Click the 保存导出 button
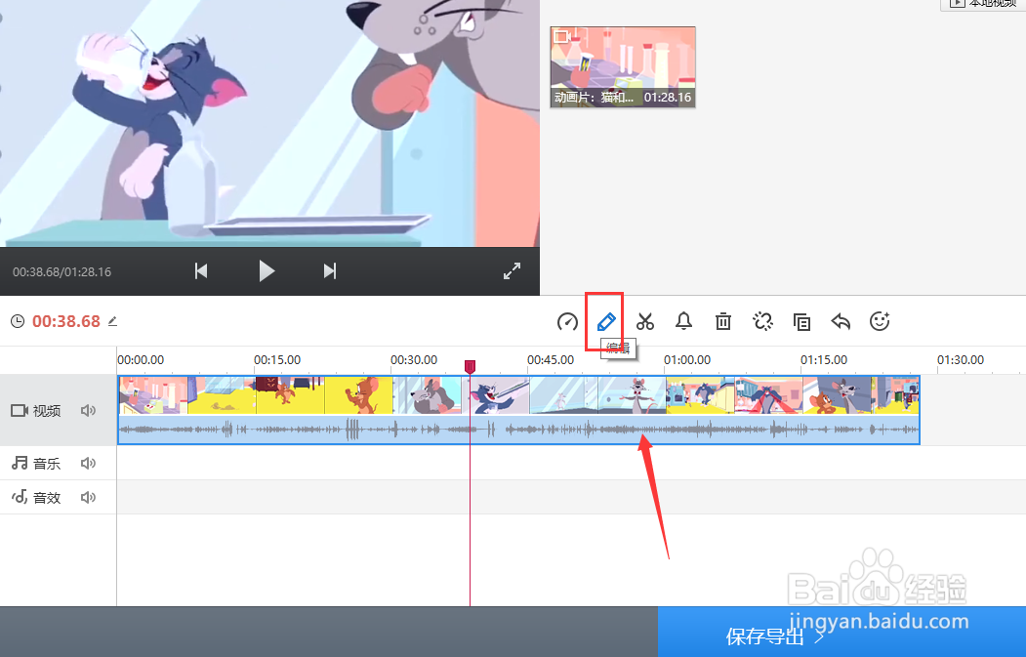1026x657 pixels. [841, 632]
